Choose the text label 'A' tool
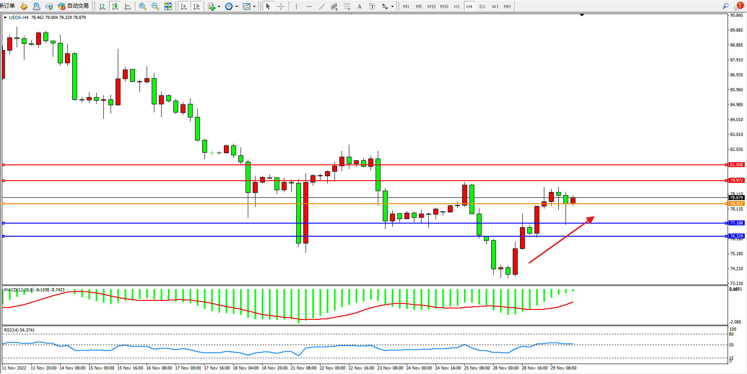Image resolution: width=747 pixels, height=374 pixels. point(359,6)
